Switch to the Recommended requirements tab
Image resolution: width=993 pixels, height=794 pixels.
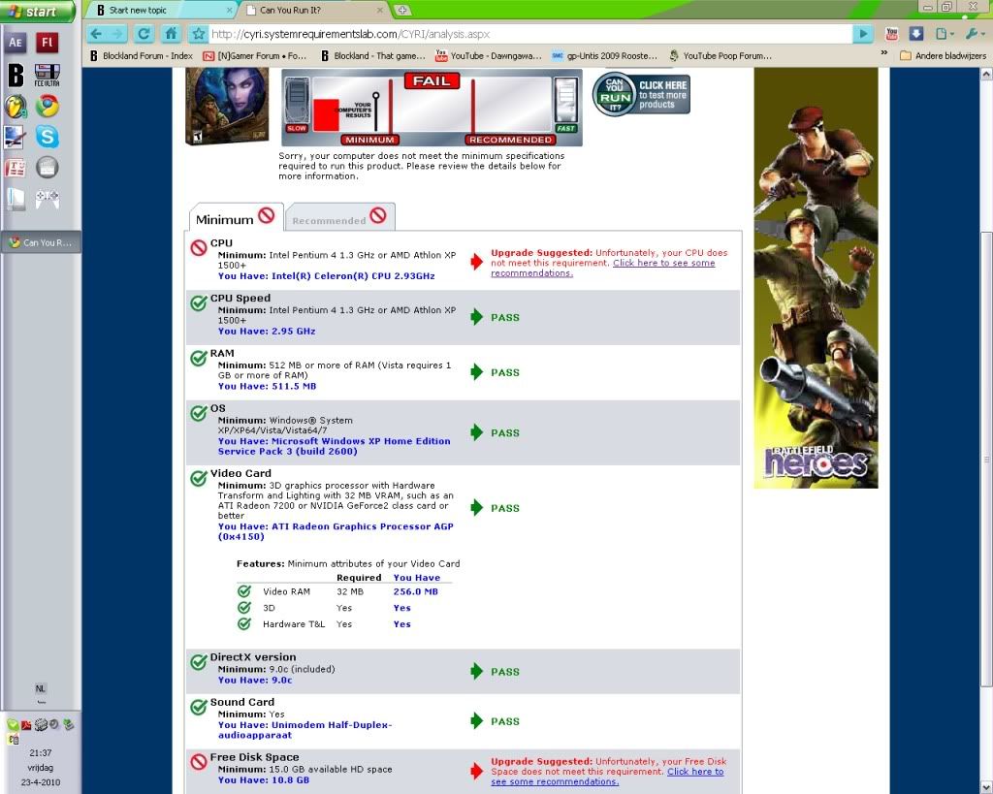pyautogui.click(x=340, y=218)
